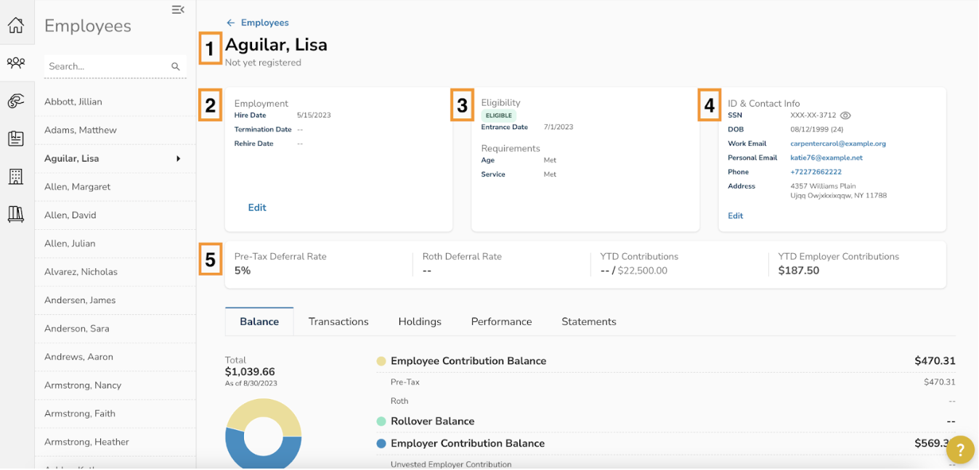Click the Home icon in the sidebar
This screenshot has height=470, width=979.
tap(16, 25)
